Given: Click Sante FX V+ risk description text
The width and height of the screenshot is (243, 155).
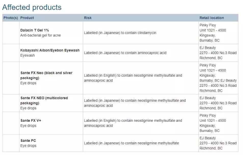Looking at the screenshot, I should 133,123.
